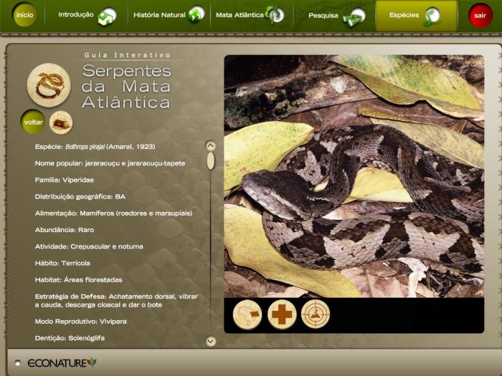Click the brown box icon next to voltar
This screenshot has height=376, width=502.
(x=61, y=122)
